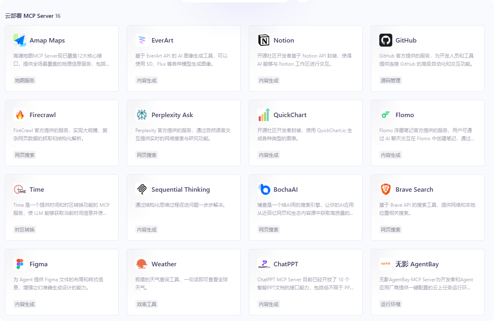The image size is (494, 321).
Task: Click Time description starting Time 是一个提供时间
Action: coord(62,209)
